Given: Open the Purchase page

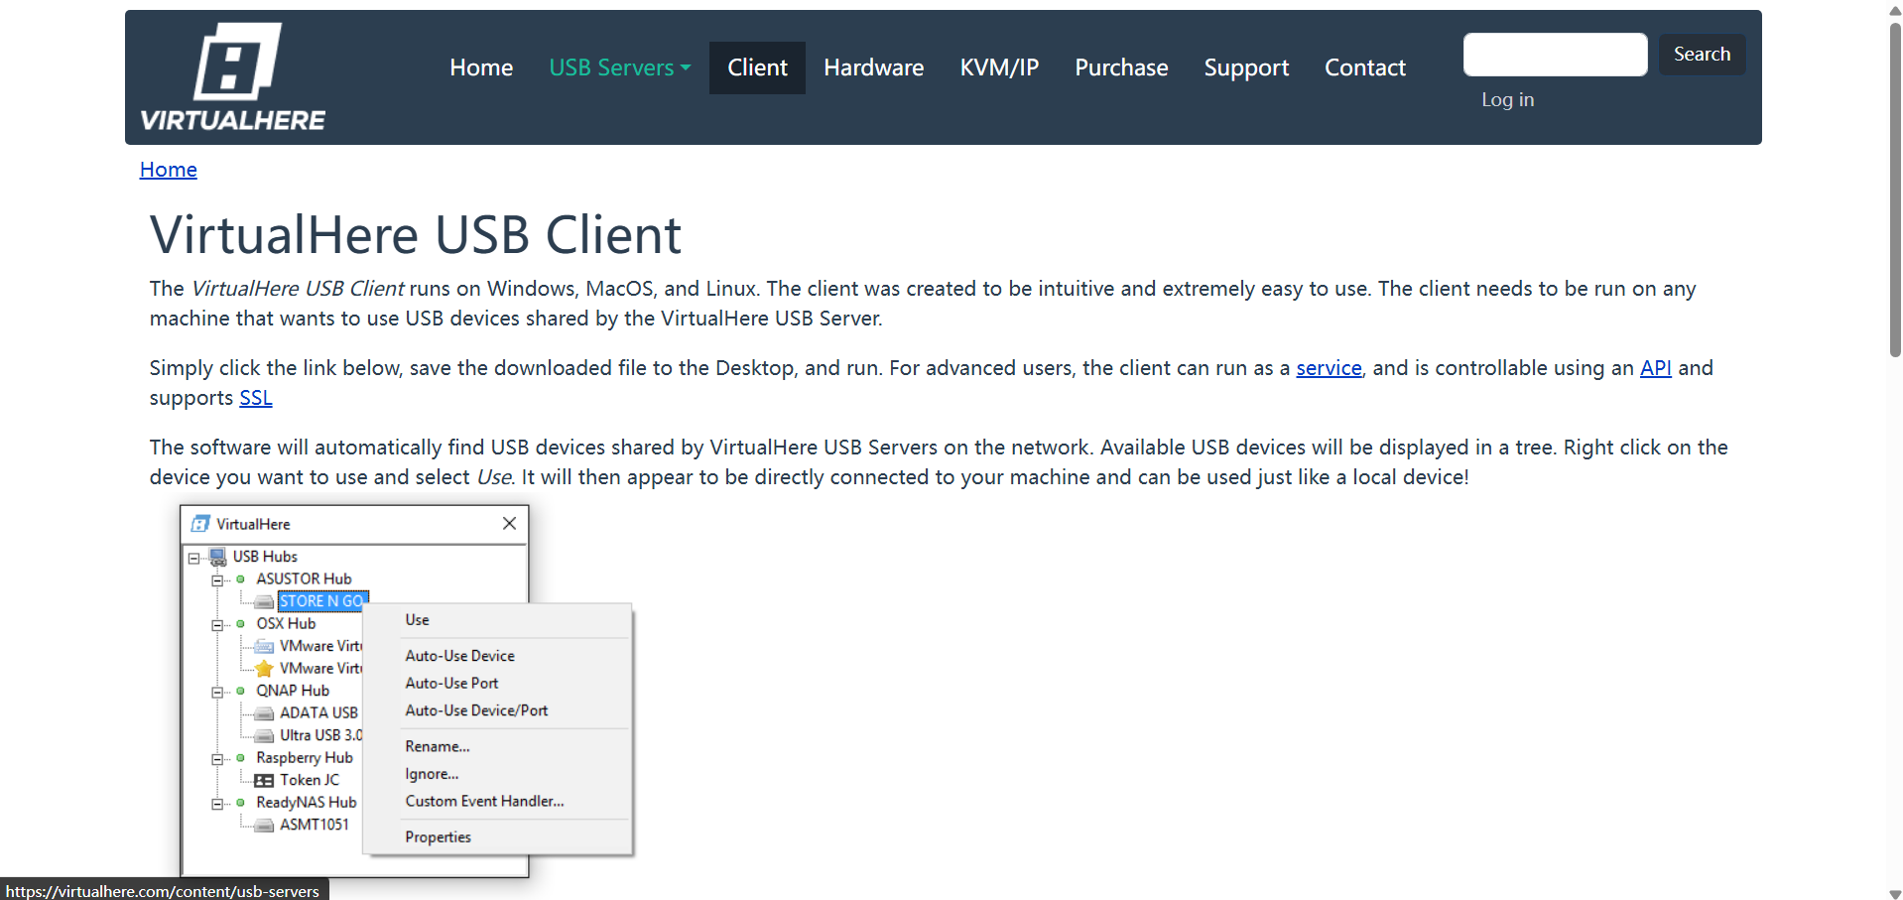Looking at the screenshot, I should tap(1121, 67).
